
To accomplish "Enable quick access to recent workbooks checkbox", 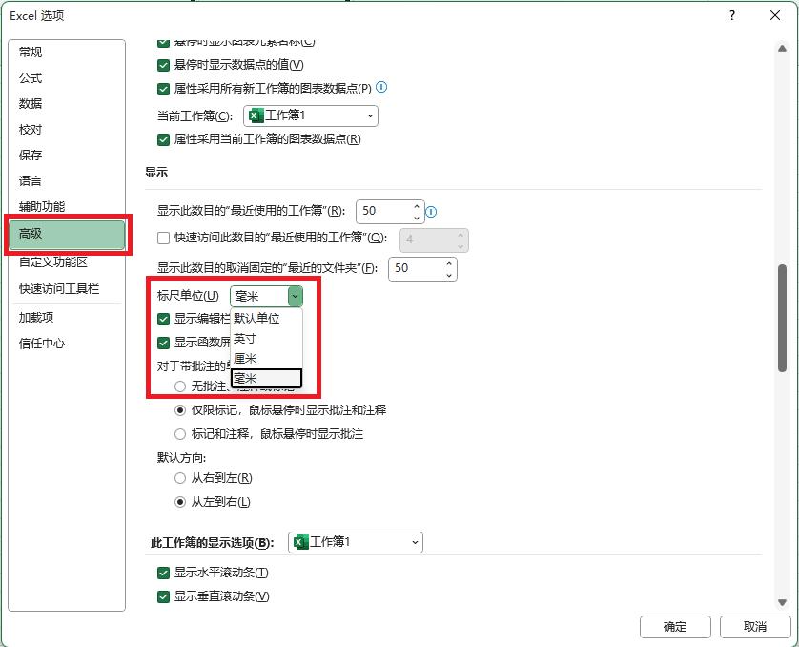I will pyautogui.click(x=162, y=239).
